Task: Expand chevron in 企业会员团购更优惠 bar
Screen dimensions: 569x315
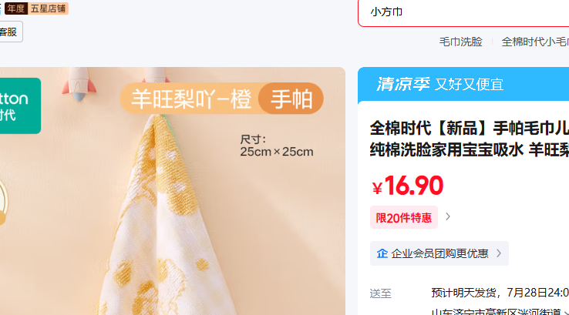Action: click(499, 253)
